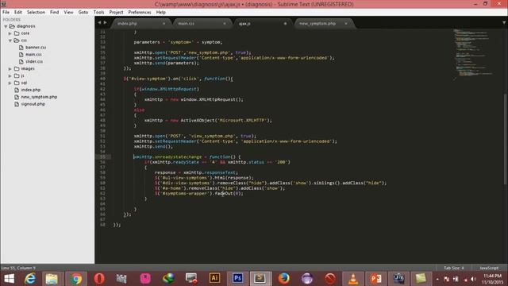Expand the sql folder
The height and width of the screenshot is (286, 508).
point(10,83)
